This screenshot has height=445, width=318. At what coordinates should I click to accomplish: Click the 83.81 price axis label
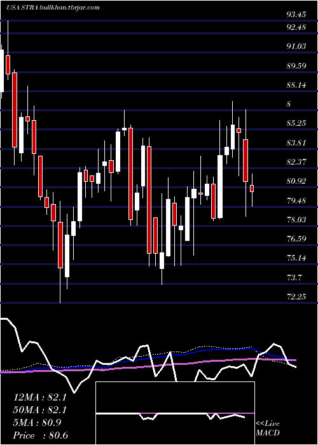(296, 143)
